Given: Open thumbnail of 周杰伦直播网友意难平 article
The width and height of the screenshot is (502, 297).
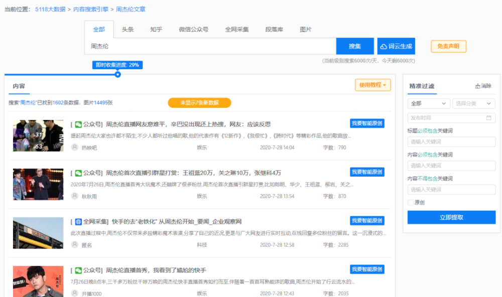Looking at the screenshot, I should point(38,135).
